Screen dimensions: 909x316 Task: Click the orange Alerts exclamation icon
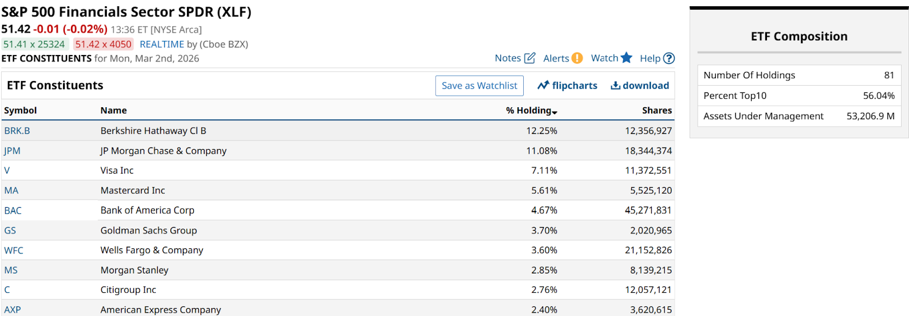coord(577,58)
